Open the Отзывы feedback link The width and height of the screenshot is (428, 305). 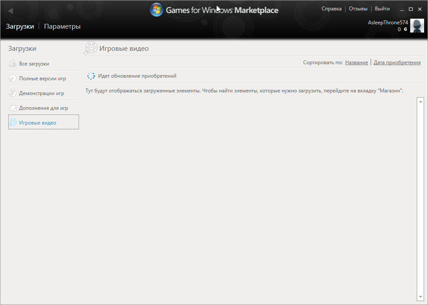pyautogui.click(x=358, y=9)
